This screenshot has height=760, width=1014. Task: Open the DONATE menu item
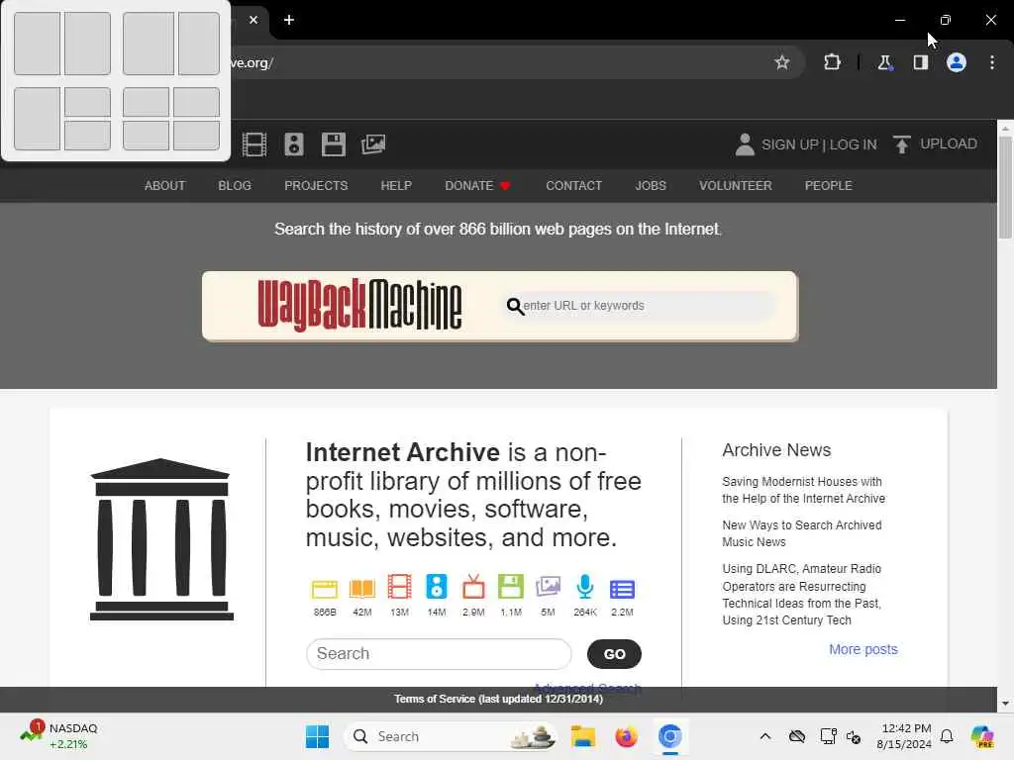coord(478,185)
